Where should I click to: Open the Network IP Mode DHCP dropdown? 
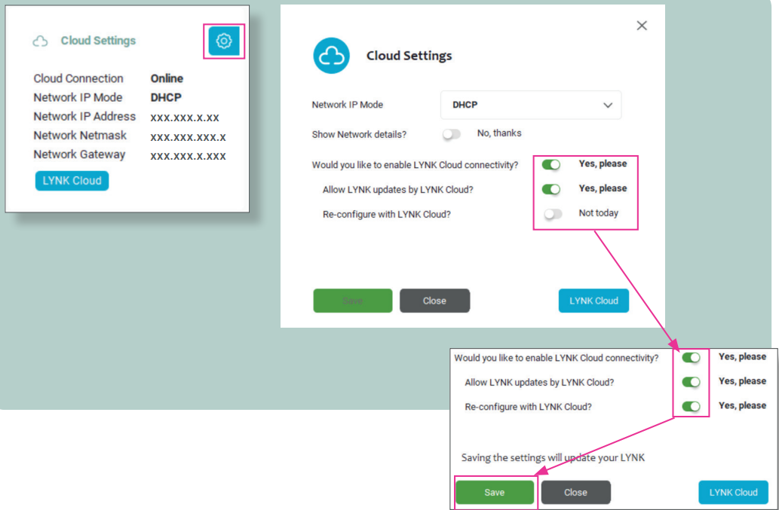(530, 105)
